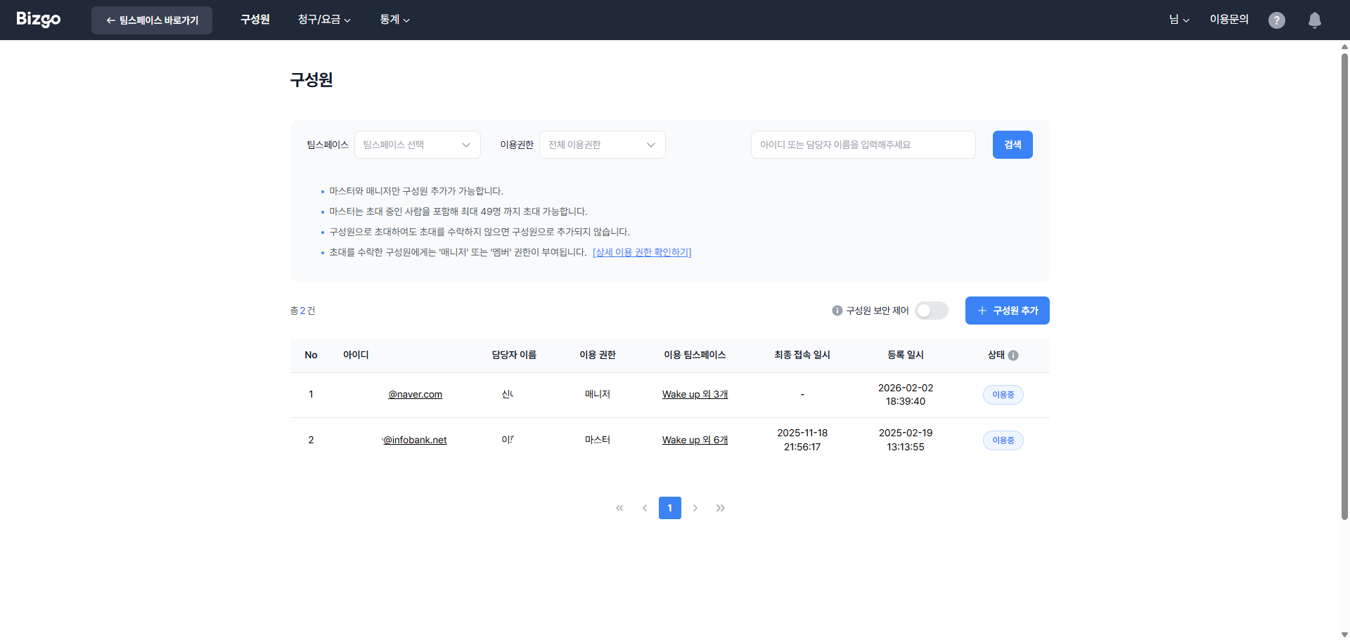Click the 매니저 permission cell
The width and height of the screenshot is (1350, 640).
pyautogui.click(x=598, y=394)
